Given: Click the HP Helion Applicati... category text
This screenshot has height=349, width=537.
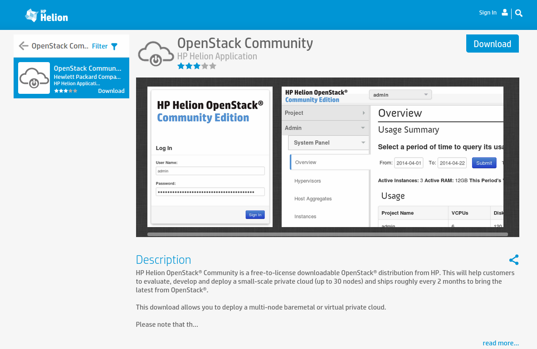Looking at the screenshot, I should 77,83.
